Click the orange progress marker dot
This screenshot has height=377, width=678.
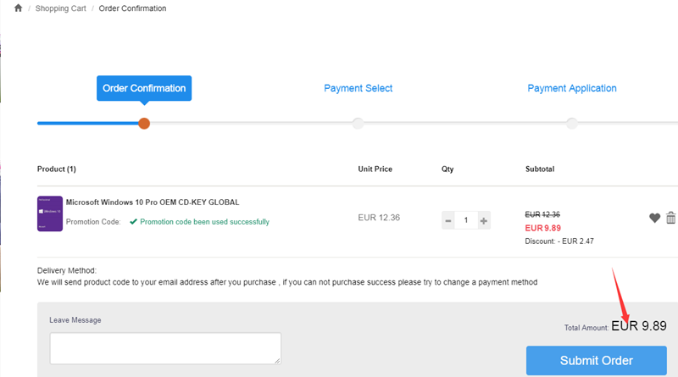(x=144, y=124)
